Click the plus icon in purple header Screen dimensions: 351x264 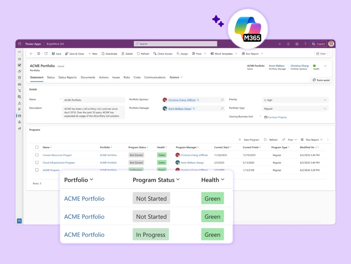coord(280,44)
